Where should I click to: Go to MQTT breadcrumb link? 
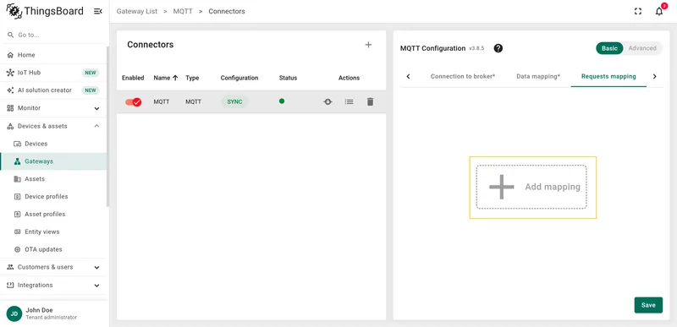(183, 12)
